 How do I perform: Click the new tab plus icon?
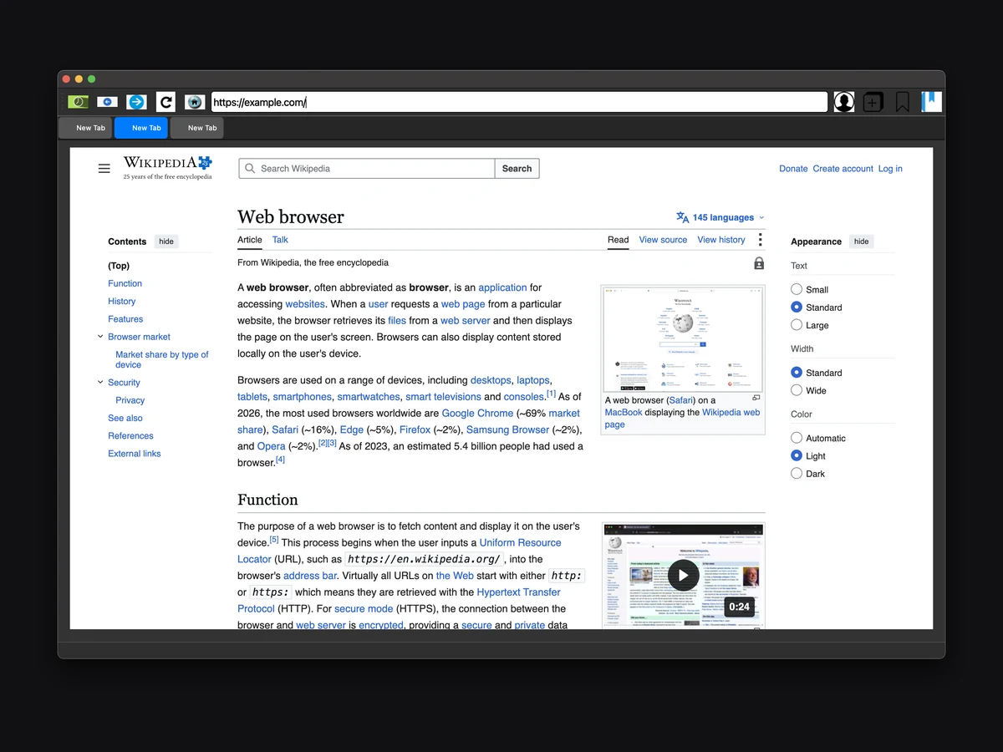(873, 102)
